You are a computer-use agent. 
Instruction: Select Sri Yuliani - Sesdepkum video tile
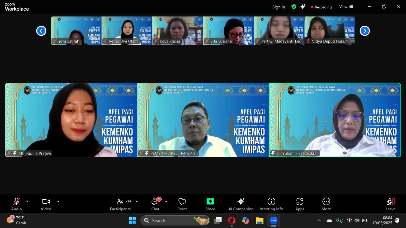point(335,120)
